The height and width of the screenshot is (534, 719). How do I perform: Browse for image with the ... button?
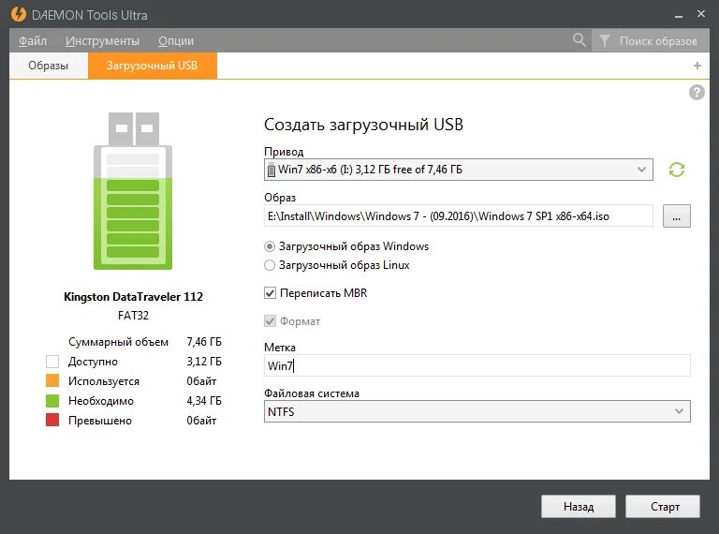(x=676, y=216)
